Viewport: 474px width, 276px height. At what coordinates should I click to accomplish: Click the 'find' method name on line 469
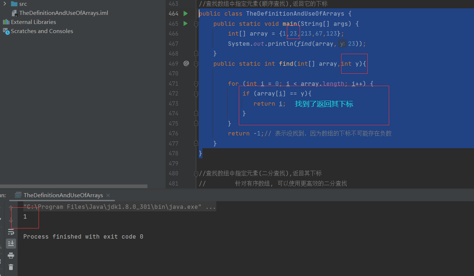(286, 64)
